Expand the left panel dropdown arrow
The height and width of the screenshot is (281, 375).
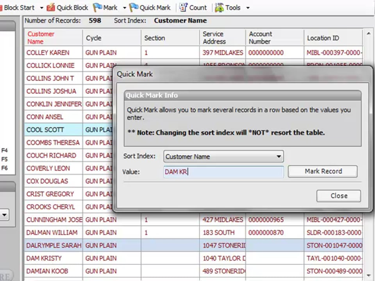point(5,215)
